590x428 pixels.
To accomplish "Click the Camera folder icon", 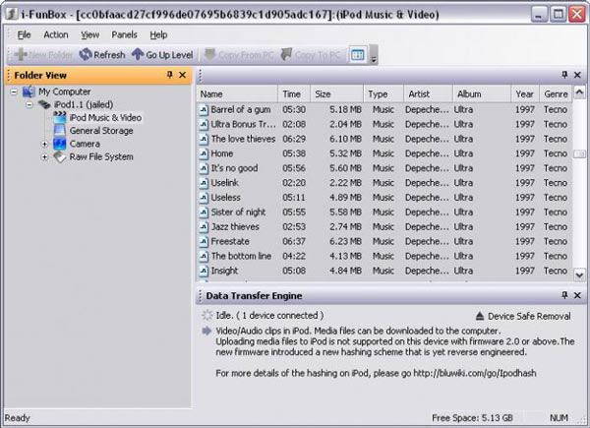I will click(x=60, y=144).
